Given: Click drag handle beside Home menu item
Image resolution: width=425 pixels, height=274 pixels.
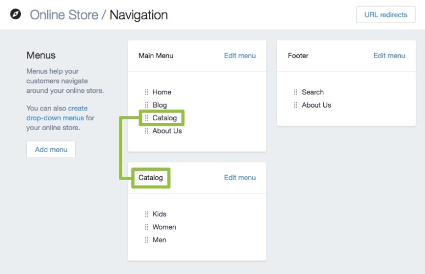Looking at the screenshot, I should click(x=147, y=92).
